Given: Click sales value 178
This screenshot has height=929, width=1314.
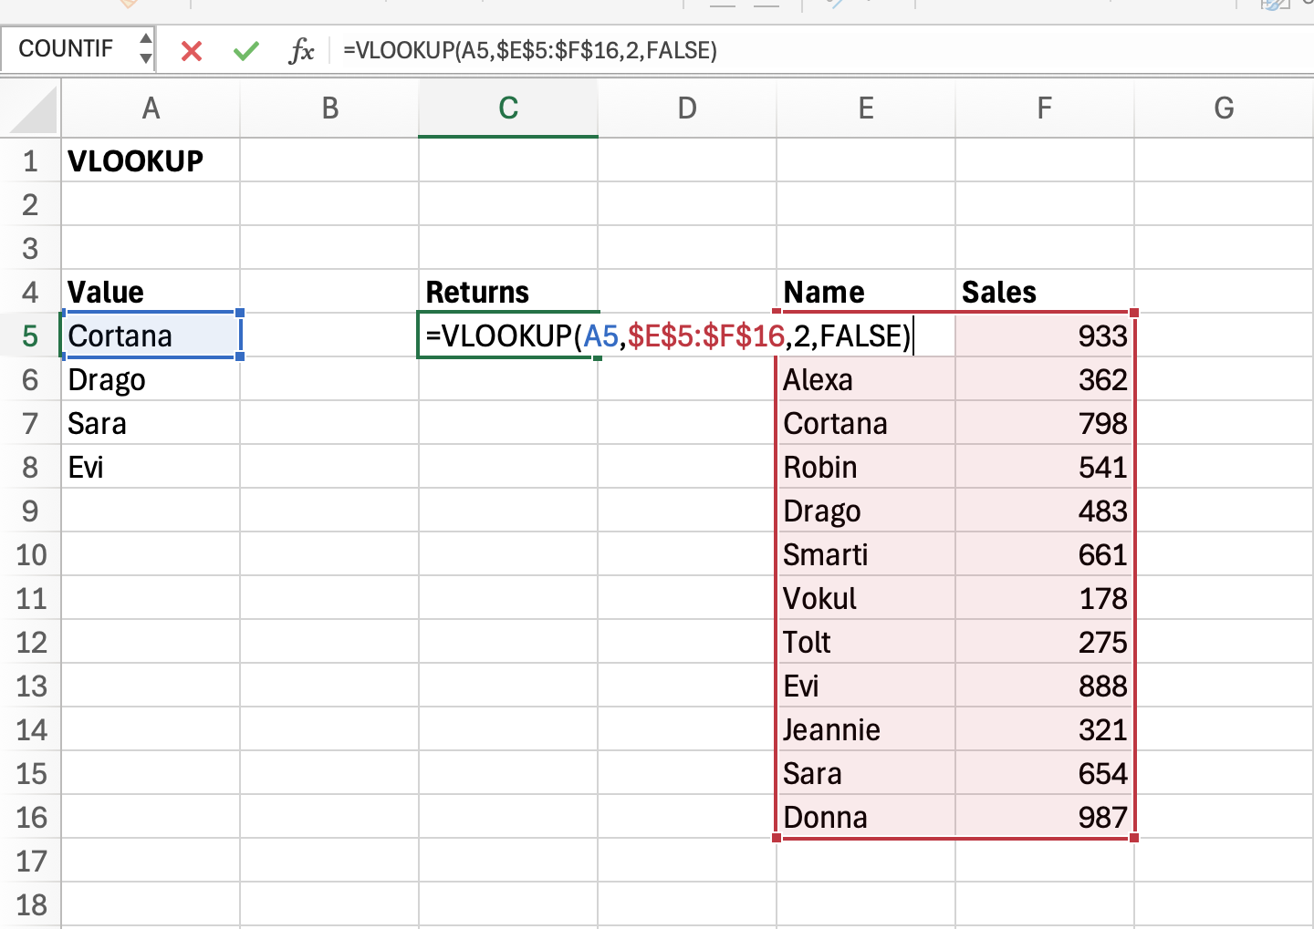Looking at the screenshot, I should coord(1045,598).
